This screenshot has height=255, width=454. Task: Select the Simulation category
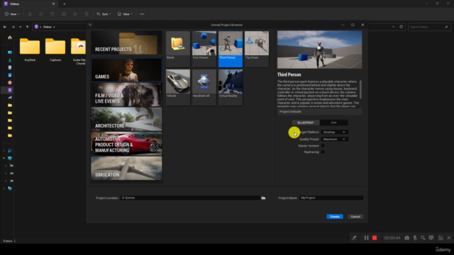[126, 169]
